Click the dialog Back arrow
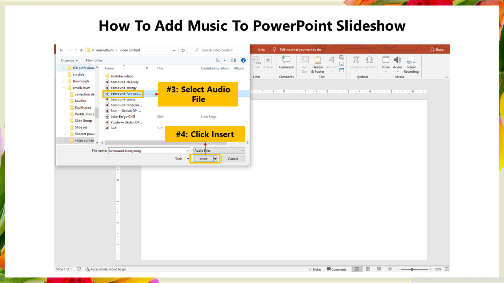This screenshot has height=283, width=504. (61, 50)
